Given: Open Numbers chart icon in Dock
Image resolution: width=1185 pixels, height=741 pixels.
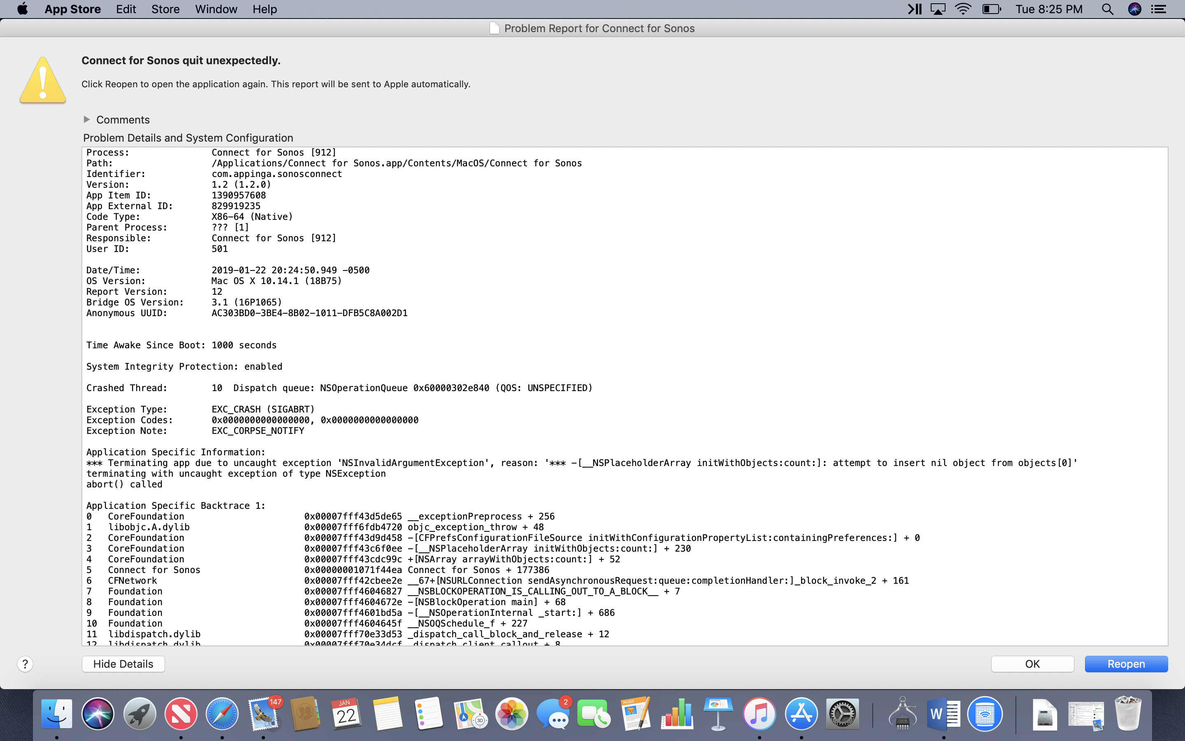Looking at the screenshot, I should tap(677, 713).
